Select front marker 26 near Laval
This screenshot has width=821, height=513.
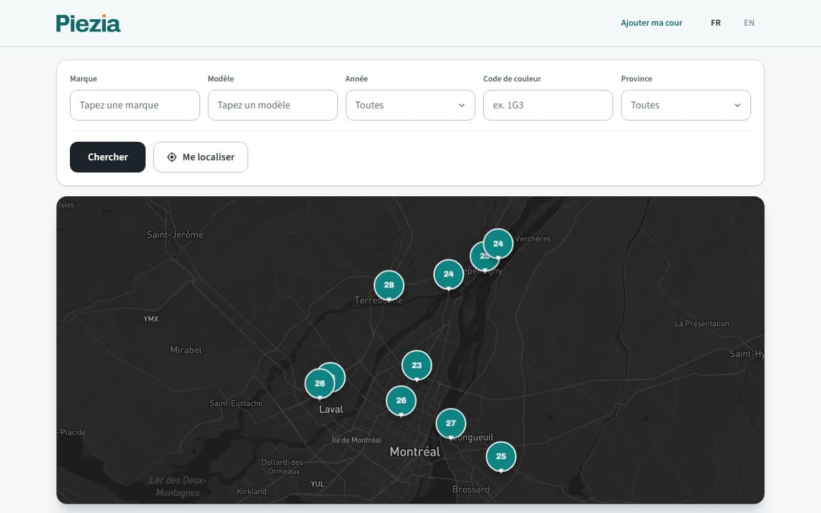point(319,383)
